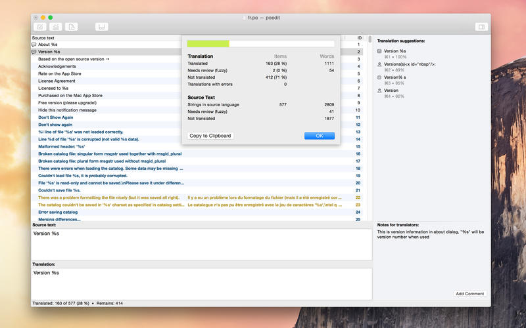Click the string list vertical scrollbar
526x328 pixels.
370,127
